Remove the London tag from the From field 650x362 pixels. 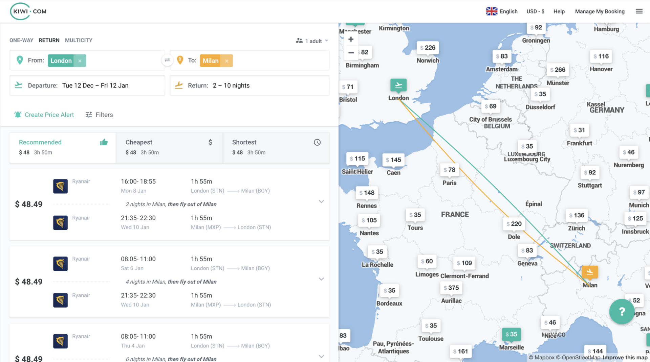click(x=80, y=61)
